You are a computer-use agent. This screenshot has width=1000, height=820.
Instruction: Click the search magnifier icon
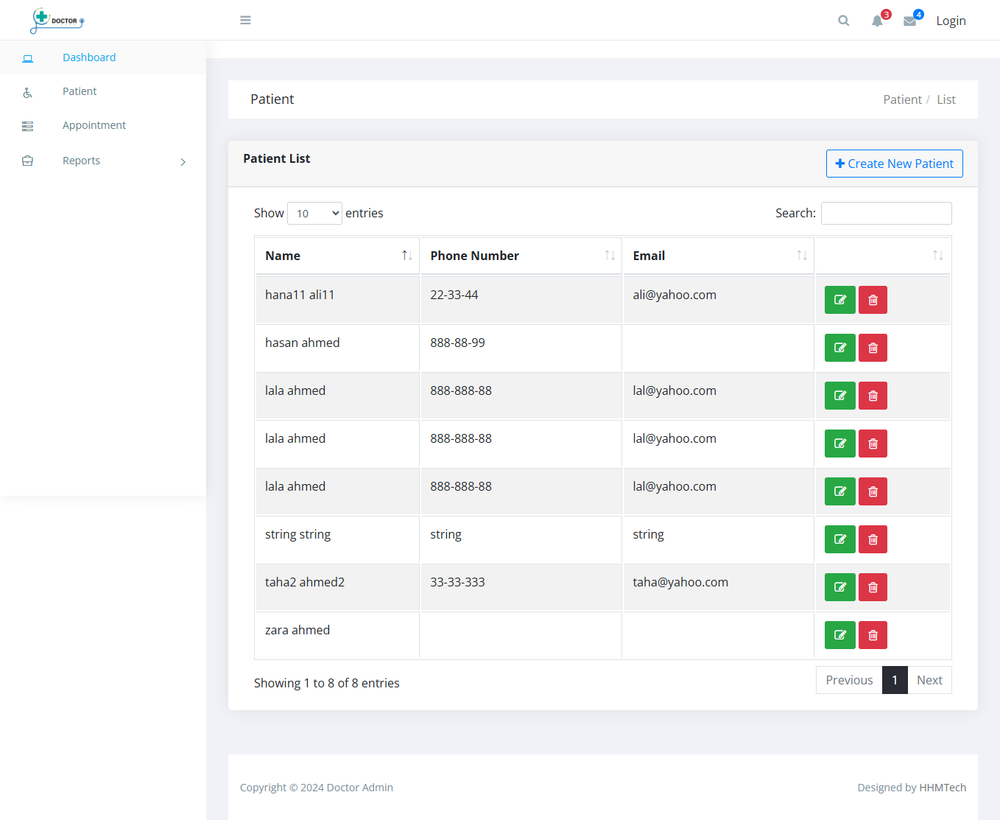(x=843, y=20)
